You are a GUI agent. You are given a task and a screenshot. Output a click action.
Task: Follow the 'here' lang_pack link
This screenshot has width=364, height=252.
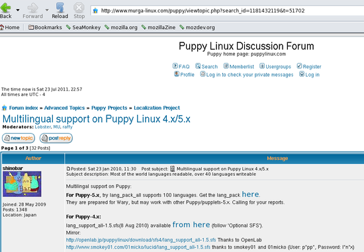tap(250, 194)
